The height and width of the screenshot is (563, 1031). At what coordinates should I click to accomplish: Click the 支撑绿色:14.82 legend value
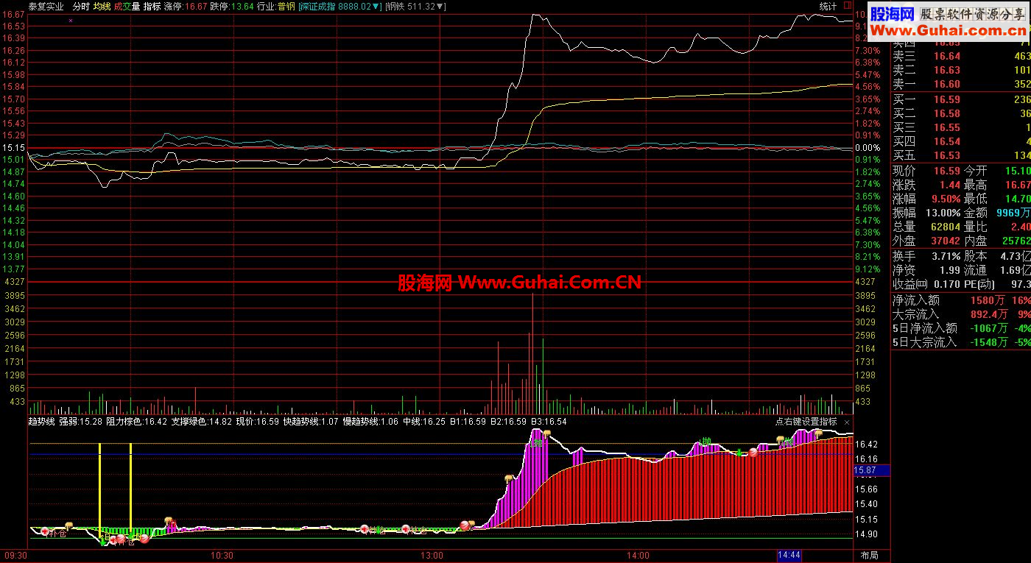(x=202, y=422)
